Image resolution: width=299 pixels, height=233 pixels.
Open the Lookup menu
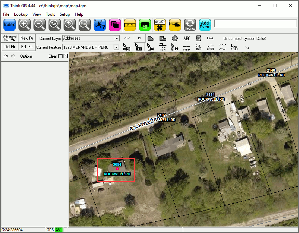click(x=21, y=14)
